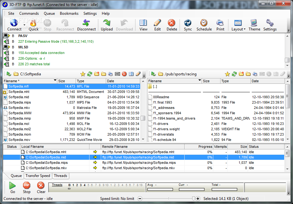Image resolution: width=293 pixels, height=204 pixels.
Task: Open the Bookmarks menu
Action: pos(69,13)
